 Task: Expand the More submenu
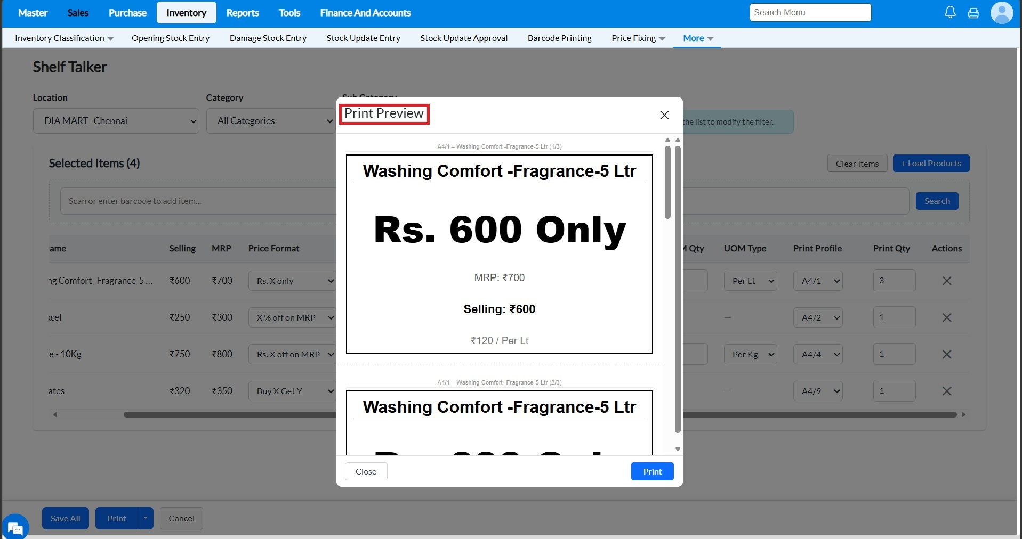(x=698, y=38)
